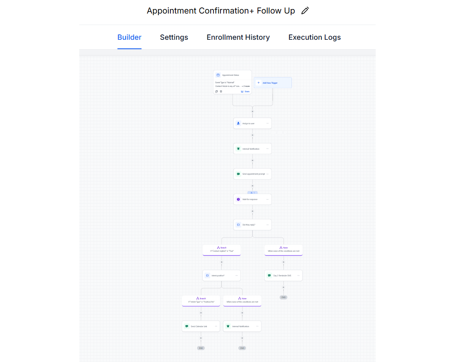Select the Branch 'Contact replied is True' card

coord(222,250)
